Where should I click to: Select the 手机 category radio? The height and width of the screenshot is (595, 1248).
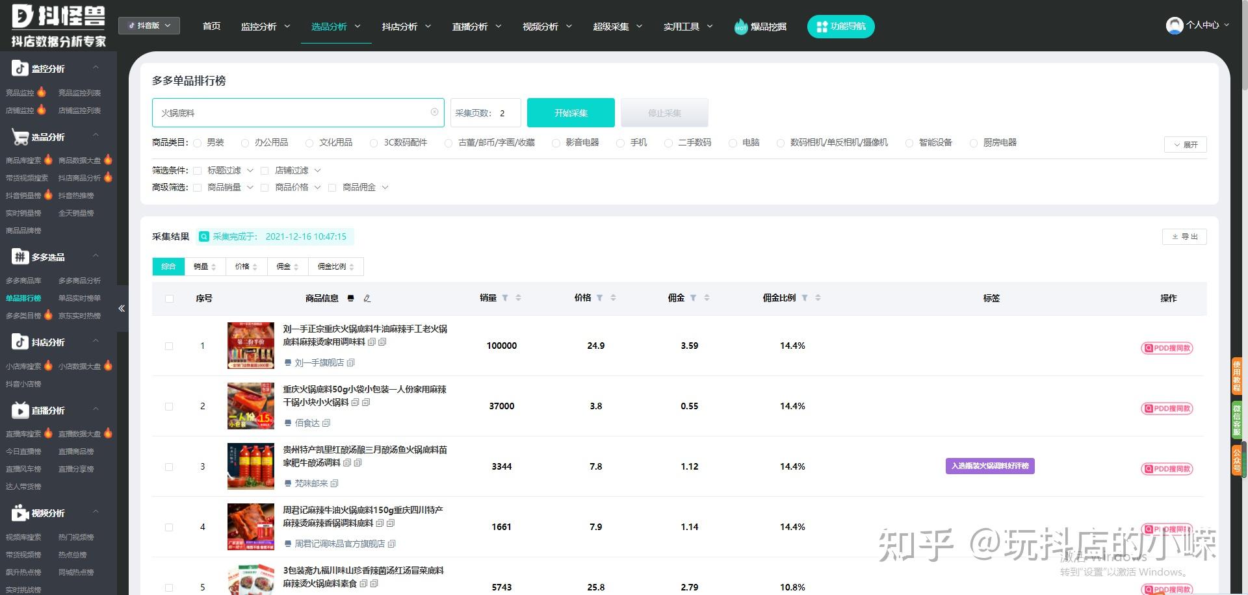coord(621,143)
